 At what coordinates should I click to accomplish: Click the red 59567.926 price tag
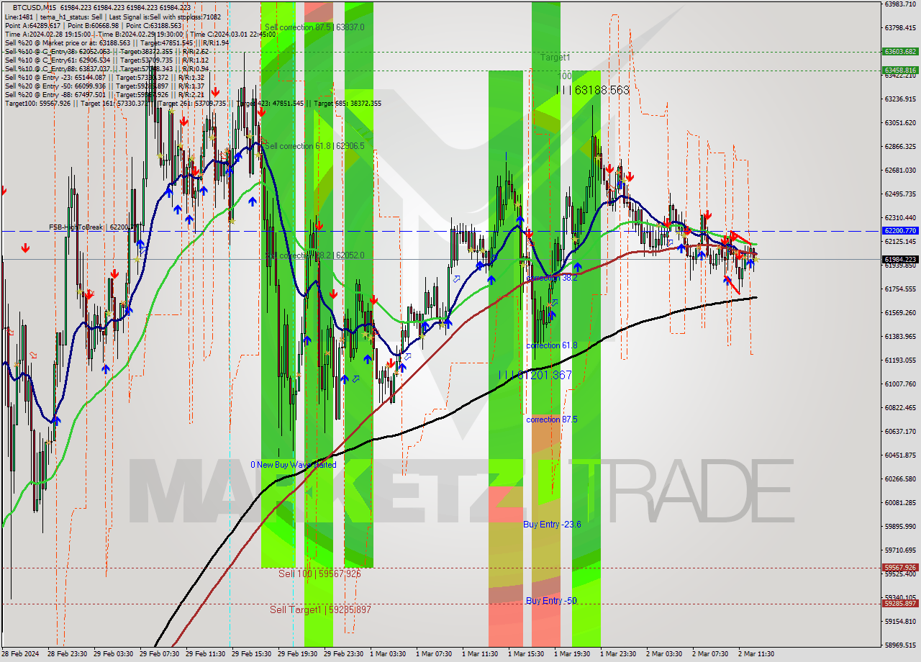pyautogui.click(x=900, y=568)
